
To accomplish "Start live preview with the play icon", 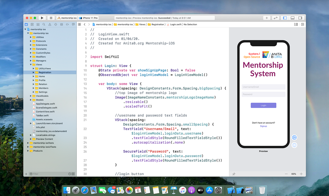I will pyautogui.click(x=294, y=137).
